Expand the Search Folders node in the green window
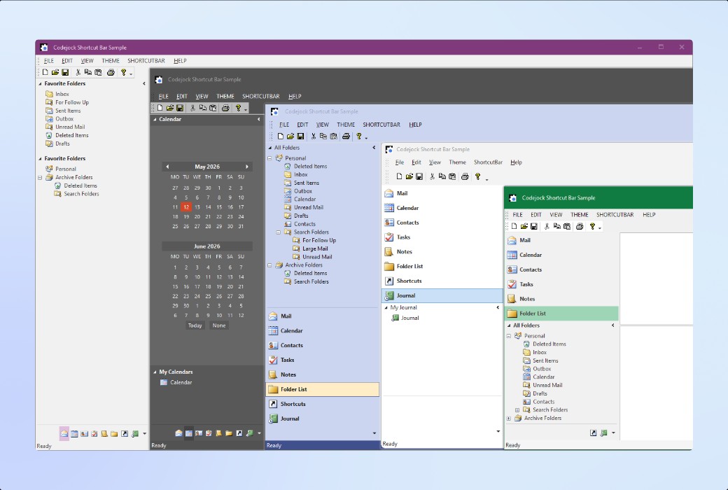The image size is (728, 490). click(517, 410)
